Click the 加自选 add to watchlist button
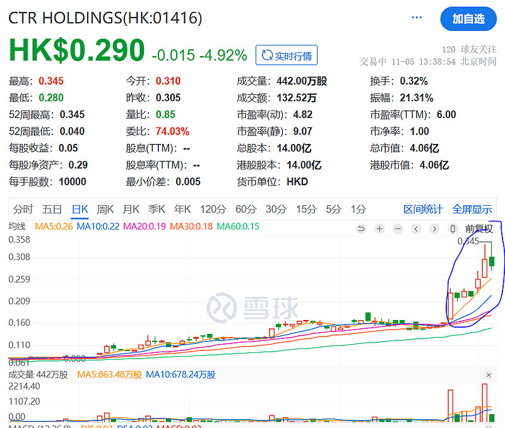The width and height of the screenshot is (505, 428). [468, 19]
